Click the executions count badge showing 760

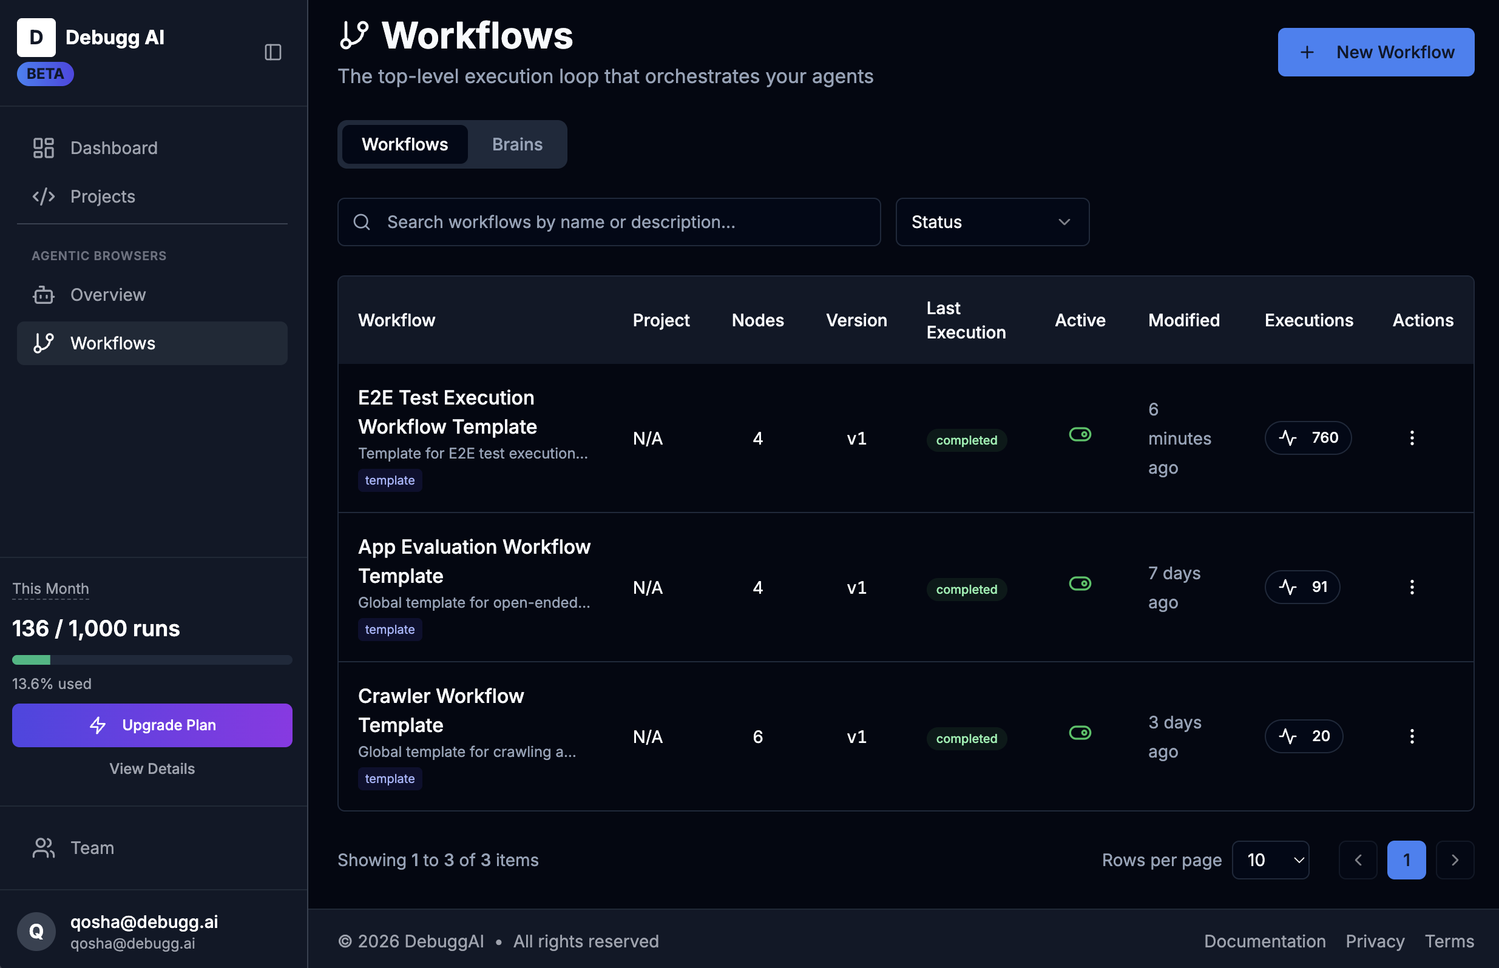click(1308, 437)
